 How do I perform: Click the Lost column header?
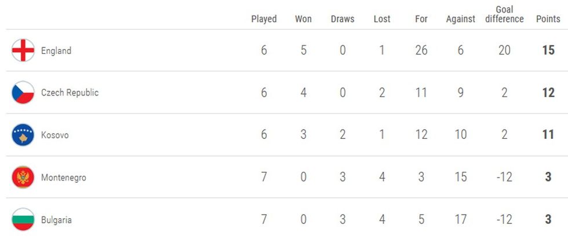tap(382, 19)
